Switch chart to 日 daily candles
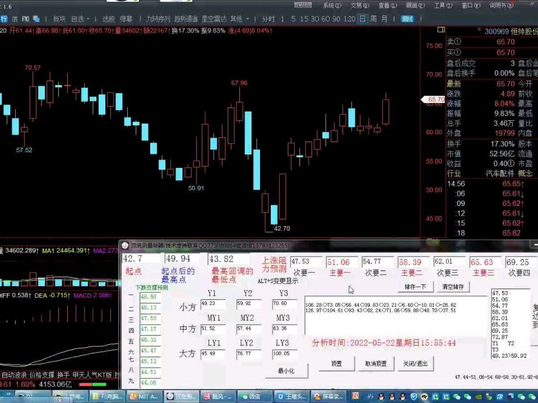Screen dimensions: 538x403 [x=363, y=18]
